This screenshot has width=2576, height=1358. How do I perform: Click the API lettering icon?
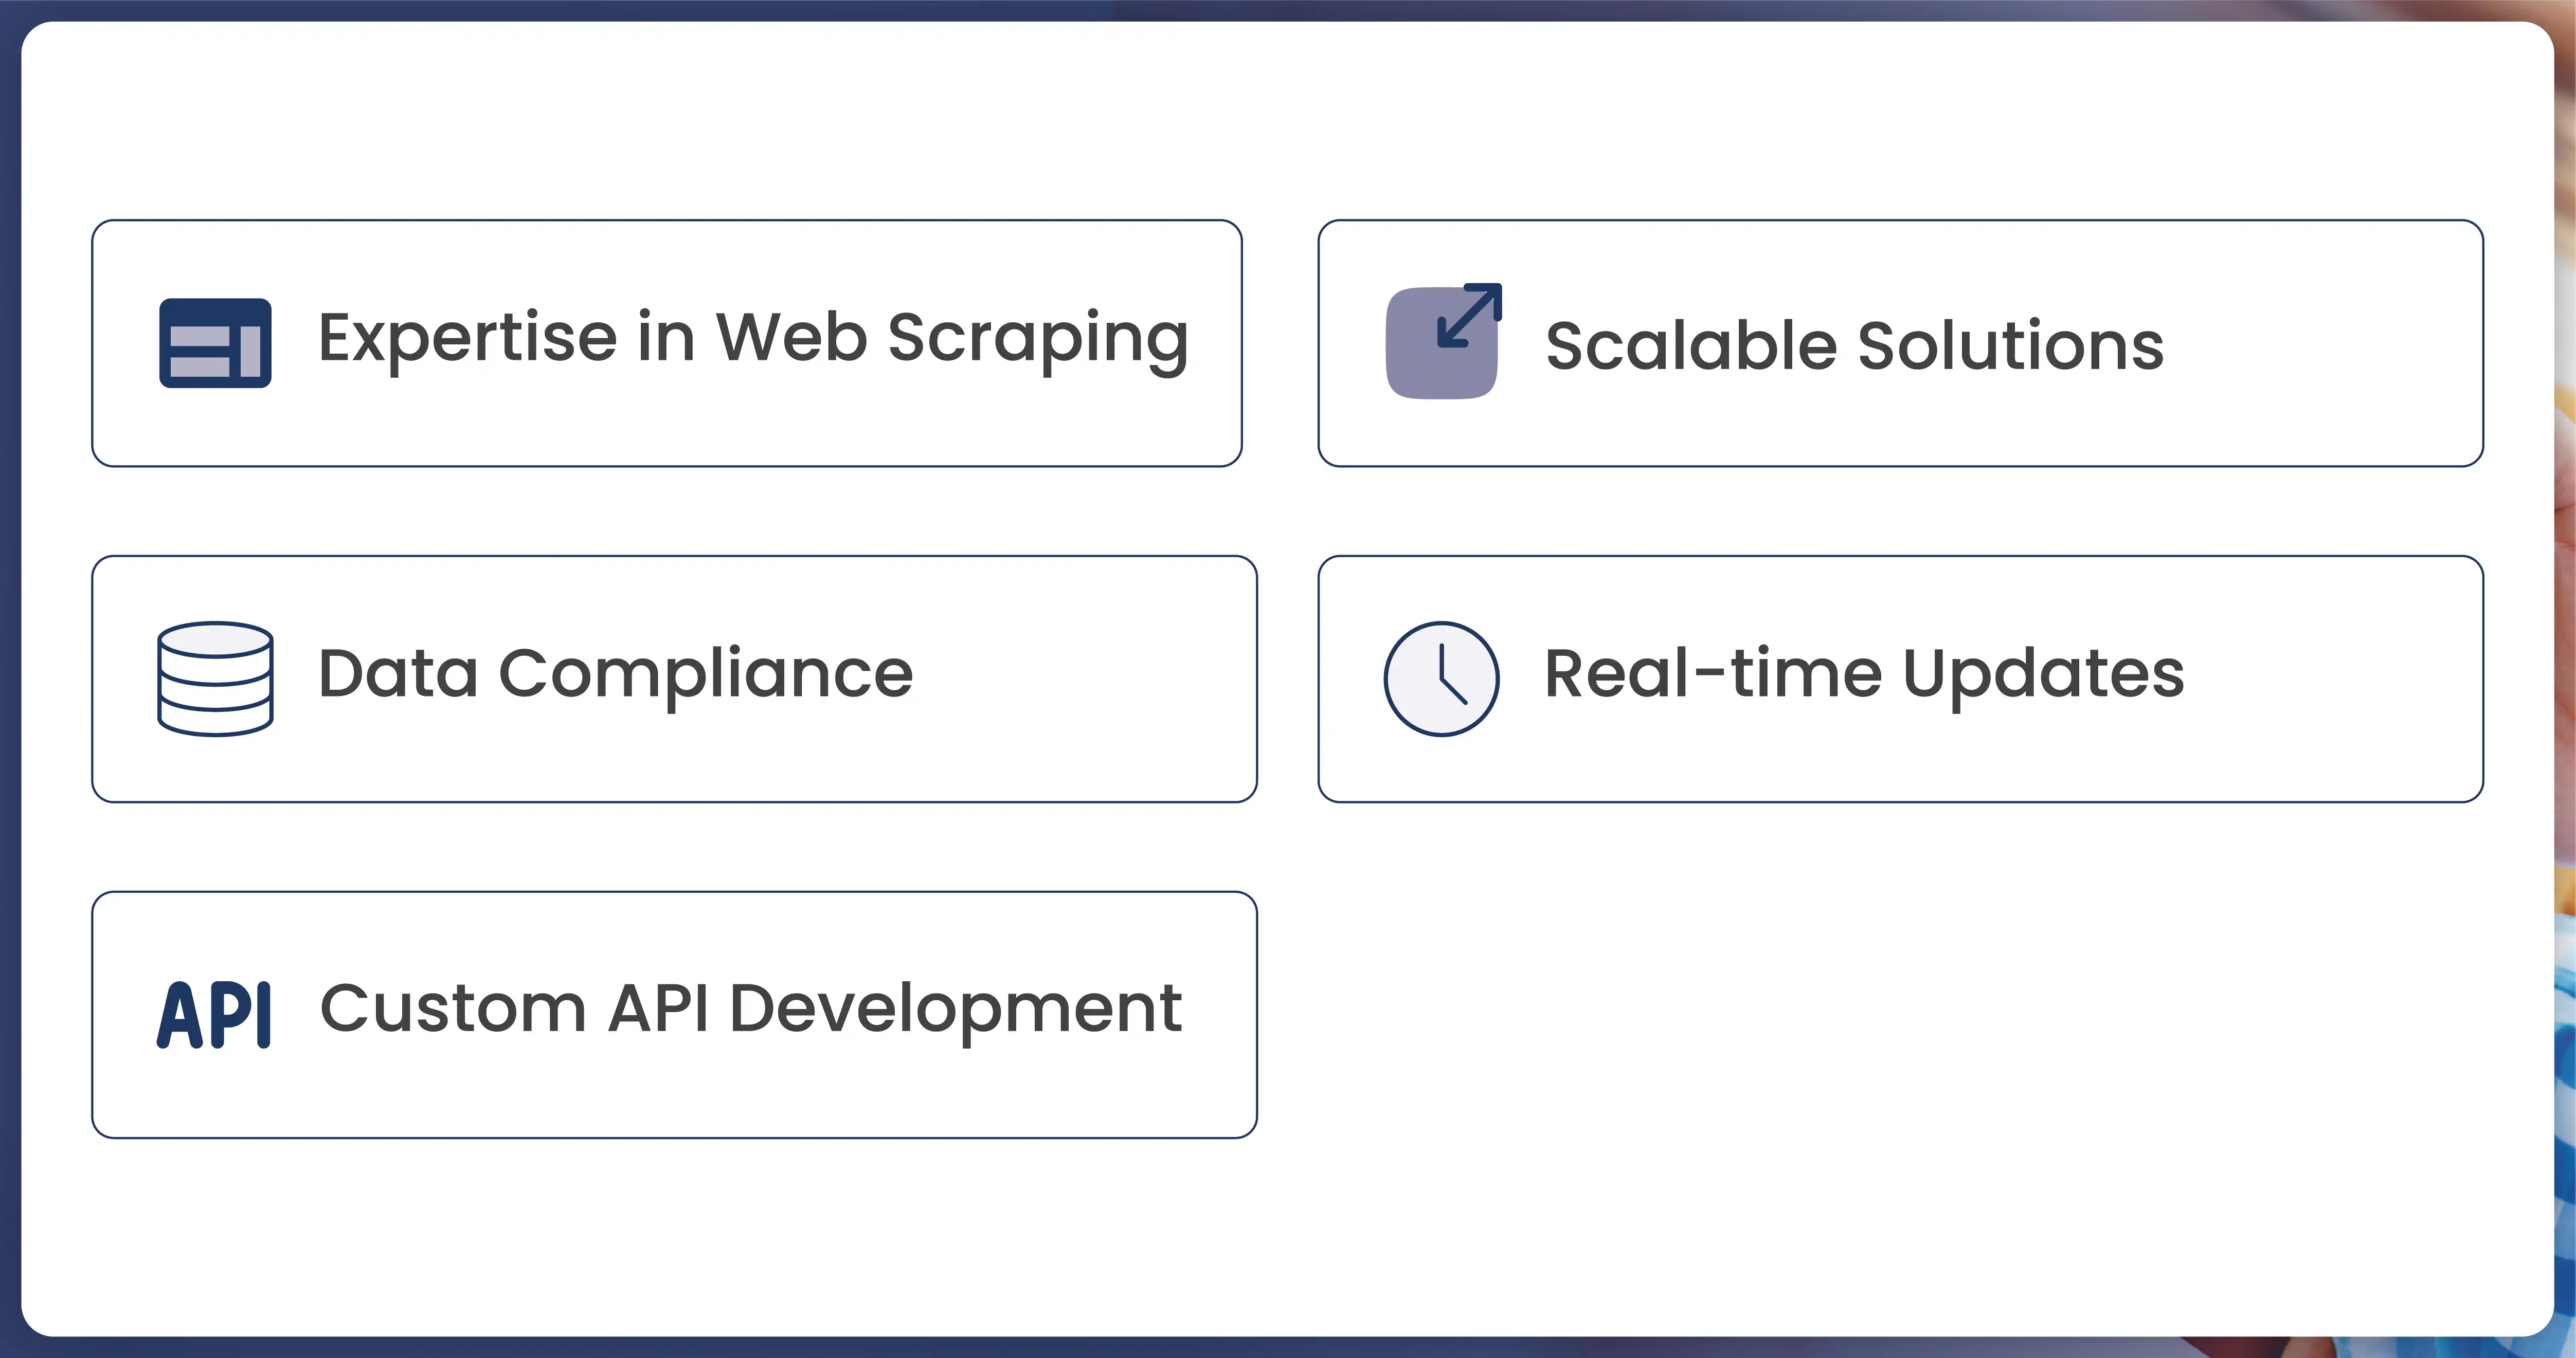coord(214,1014)
